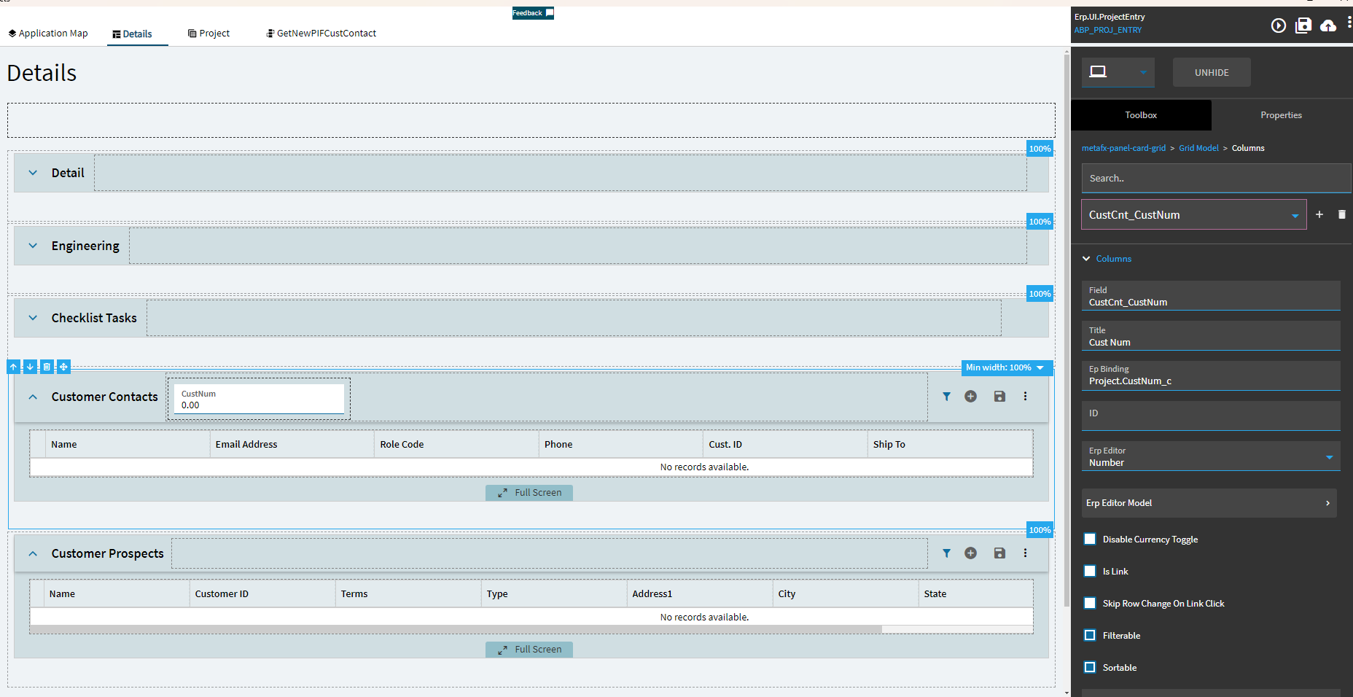
Task: Enable the Sortable checkbox
Action: pyautogui.click(x=1090, y=667)
